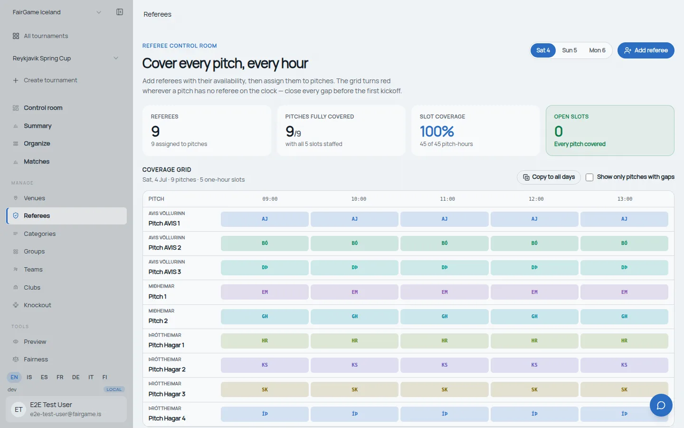Click the Add referee button
684x428 pixels.
646,50
